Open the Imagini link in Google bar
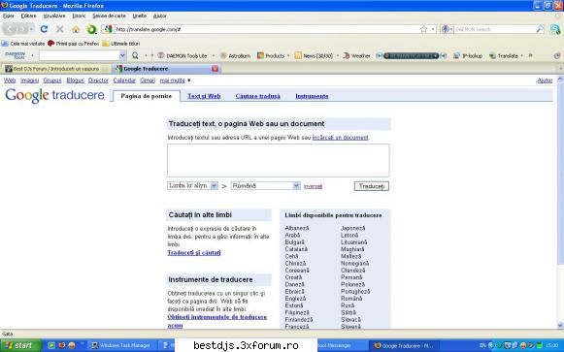This screenshot has height=352, width=564. pyautogui.click(x=29, y=80)
